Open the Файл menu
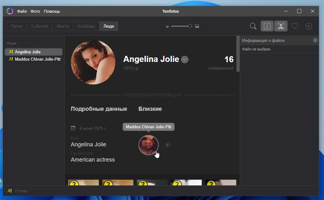324x200 pixels. pos(22,11)
